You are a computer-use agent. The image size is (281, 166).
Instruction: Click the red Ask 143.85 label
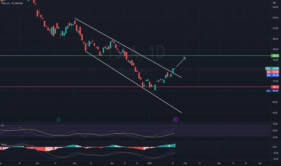click(x=273, y=72)
